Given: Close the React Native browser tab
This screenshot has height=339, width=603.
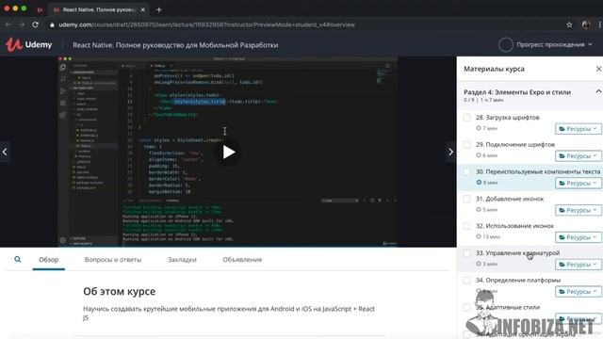Looking at the screenshot, I should tap(142, 9).
